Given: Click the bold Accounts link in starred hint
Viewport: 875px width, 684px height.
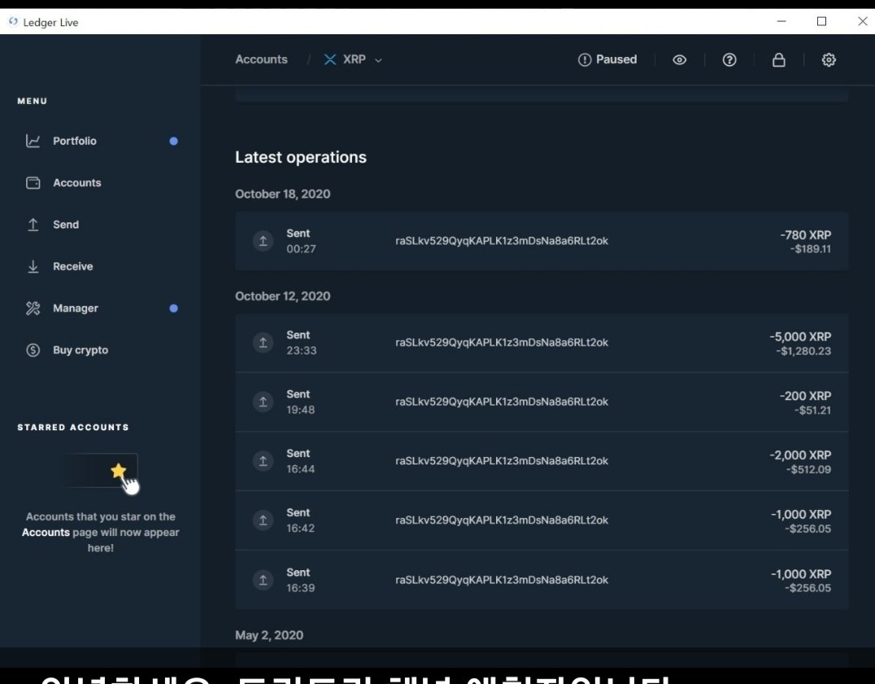Looking at the screenshot, I should (x=46, y=532).
